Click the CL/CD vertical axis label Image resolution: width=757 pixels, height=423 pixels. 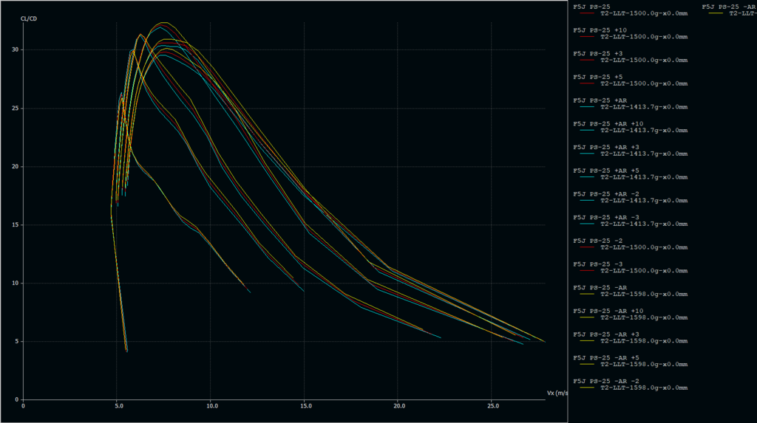tap(28, 18)
